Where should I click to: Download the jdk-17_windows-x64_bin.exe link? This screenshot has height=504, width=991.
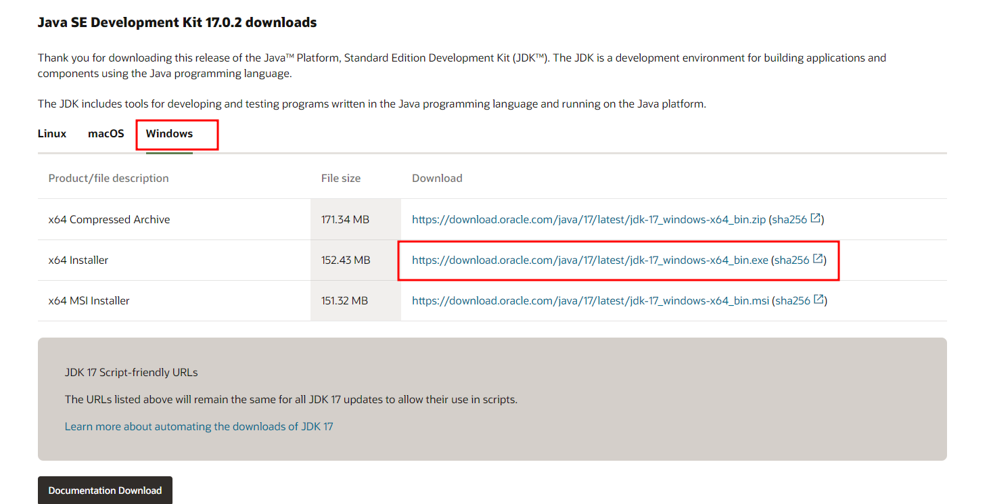[590, 260]
